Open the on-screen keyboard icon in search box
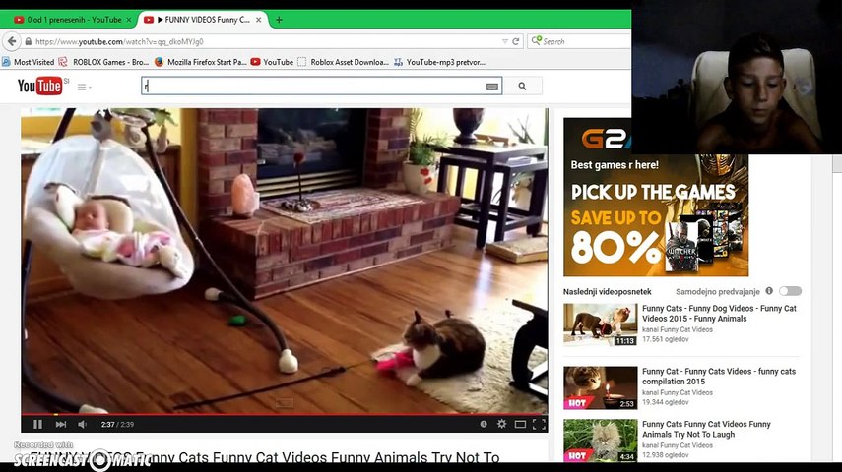 coord(491,87)
